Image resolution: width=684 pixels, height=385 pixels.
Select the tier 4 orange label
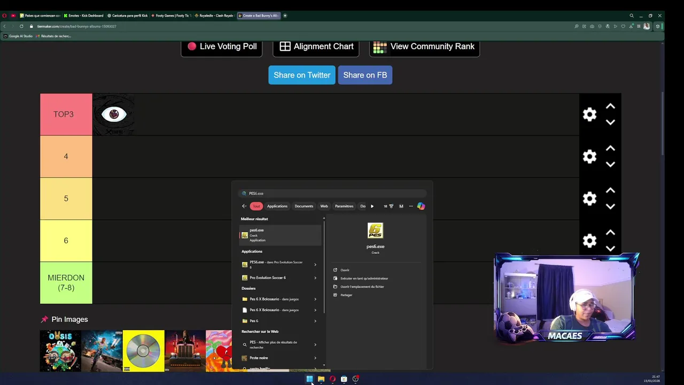point(66,157)
